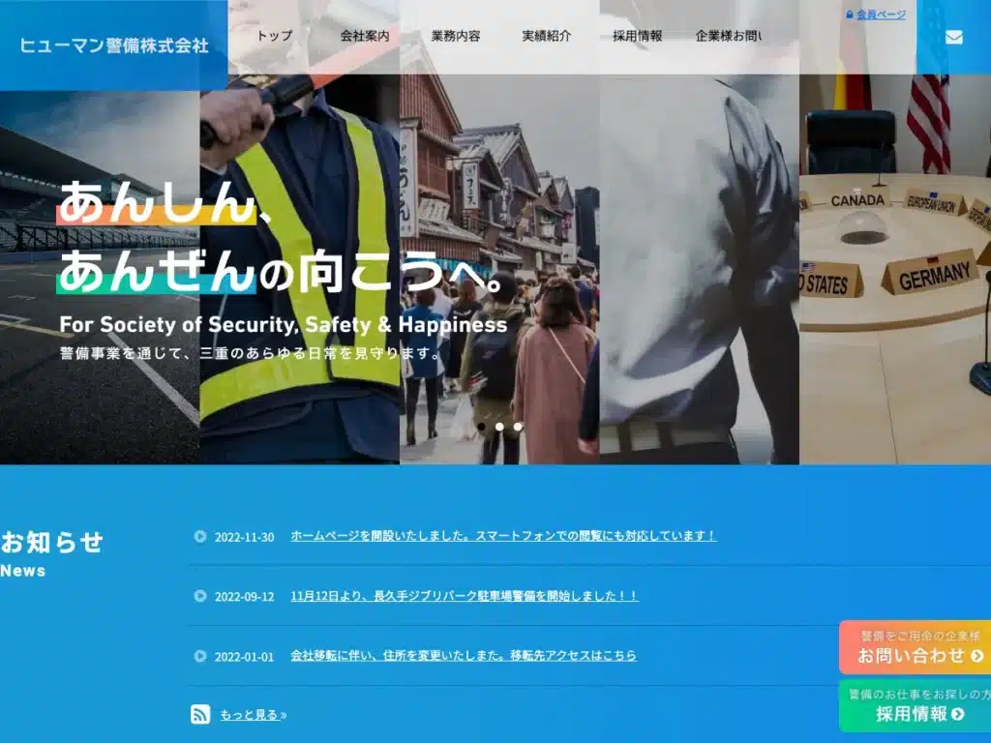The width and height of the screenshot is (991, 743).
Task: Click the お知らせ News heading
Action: point(52,554)
